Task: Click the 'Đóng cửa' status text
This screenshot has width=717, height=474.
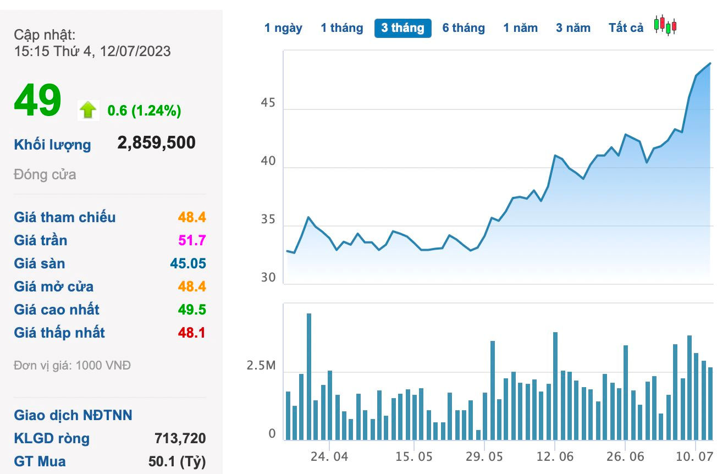Action: click(x=45, y=175)
